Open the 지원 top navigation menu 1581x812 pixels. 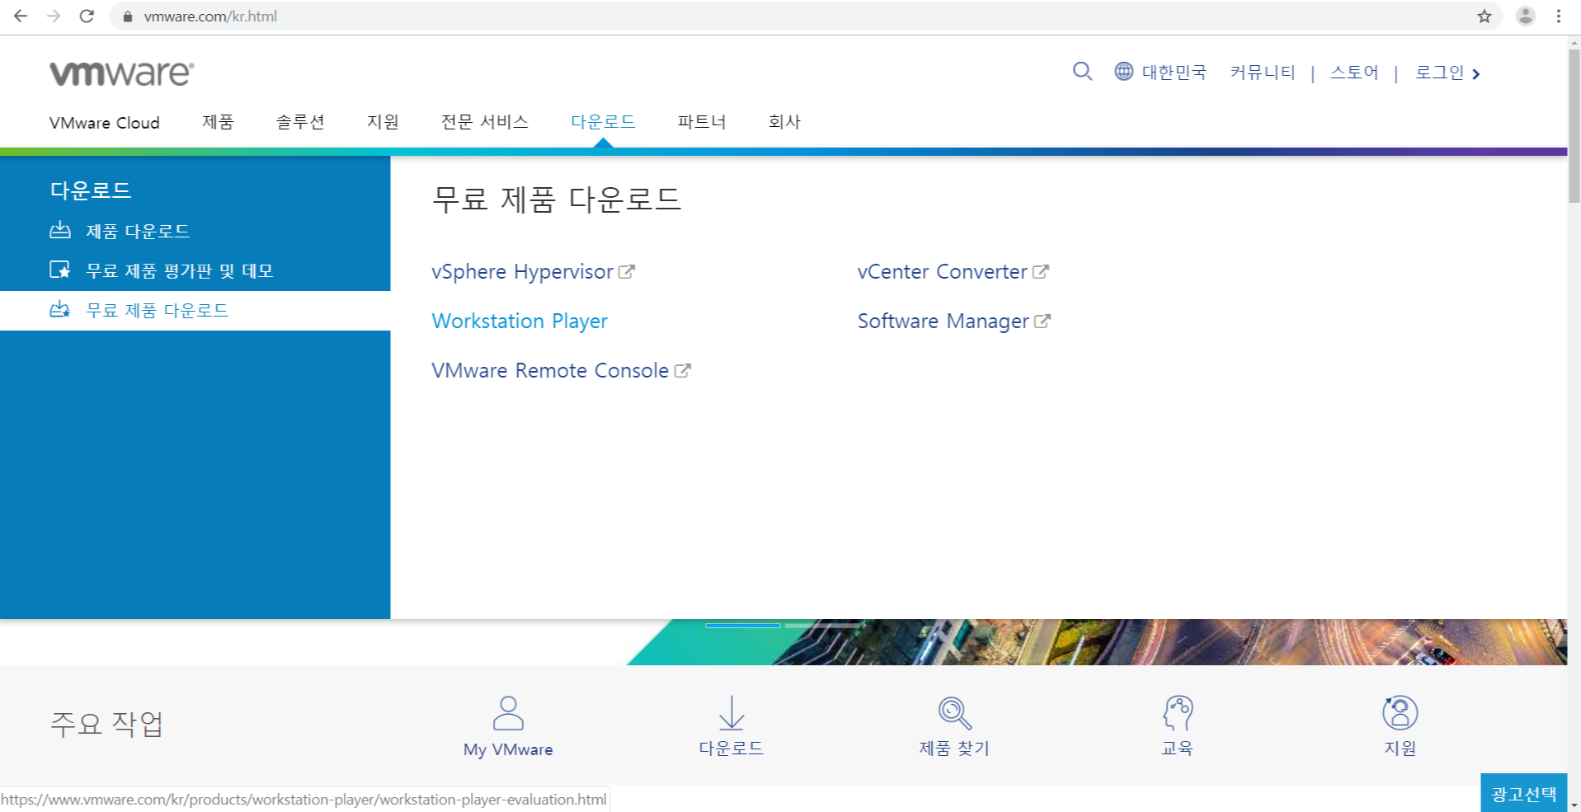[383, 122]
